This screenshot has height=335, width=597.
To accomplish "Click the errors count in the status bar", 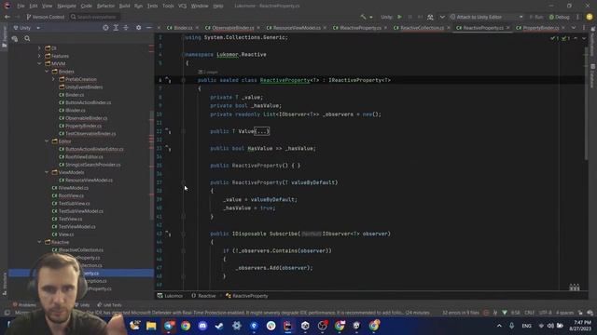I will tap(460, 313).
